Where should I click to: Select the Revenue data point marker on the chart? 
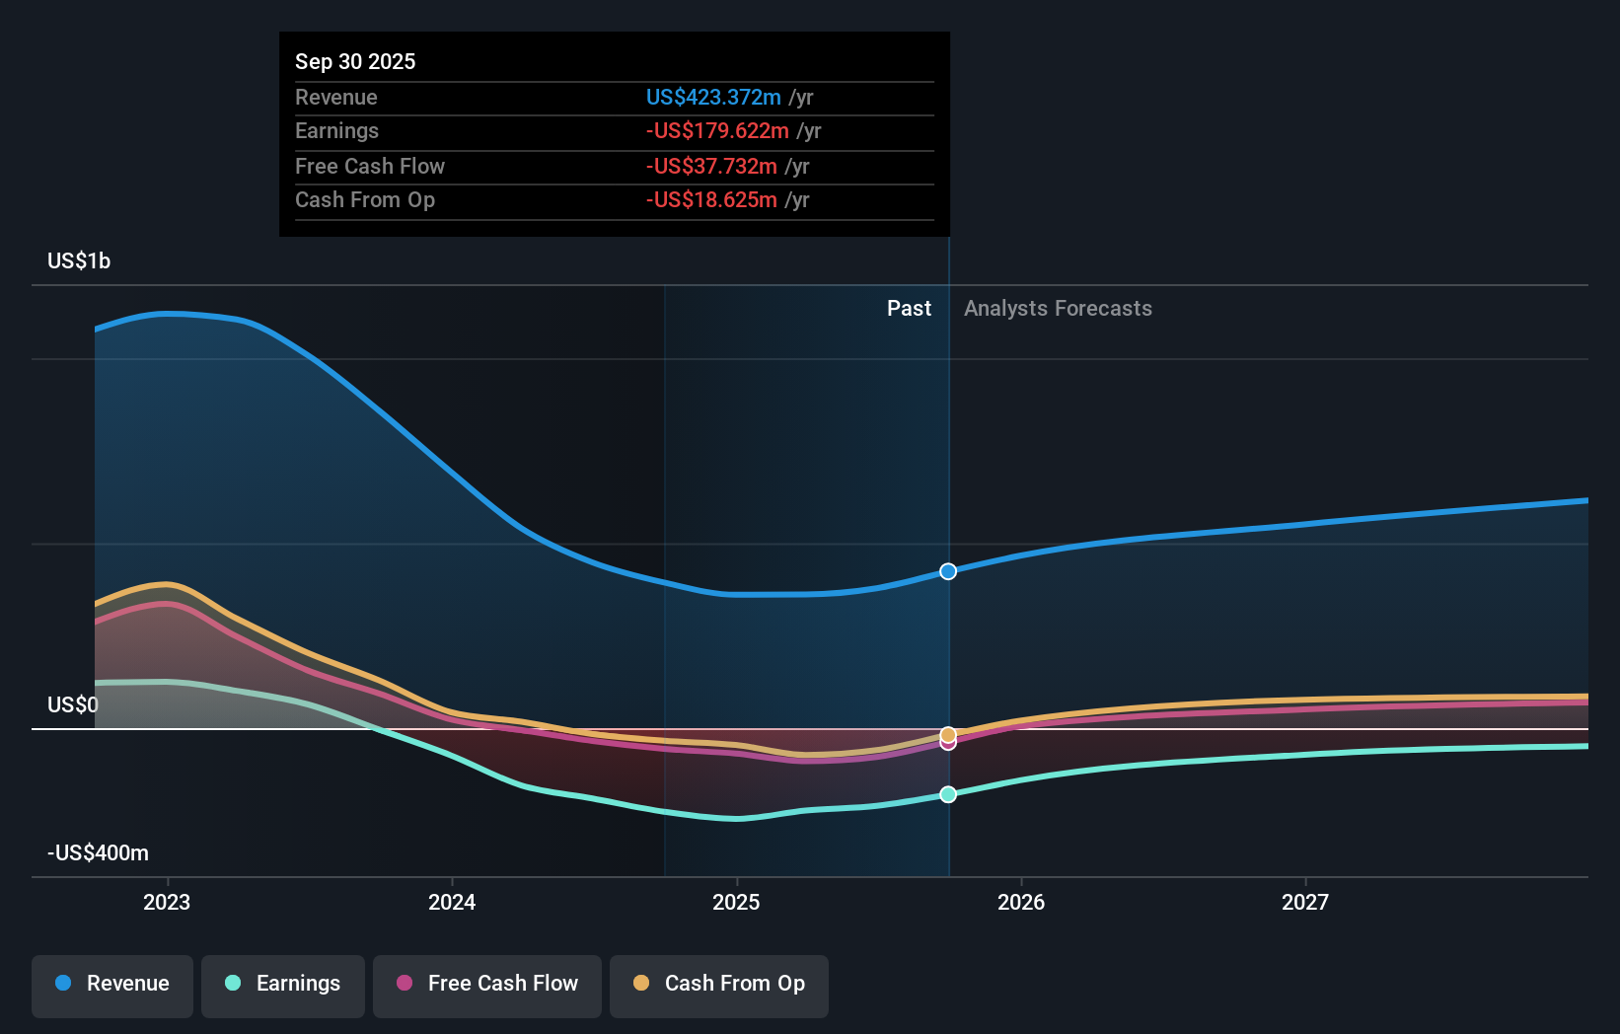point(948,571)
